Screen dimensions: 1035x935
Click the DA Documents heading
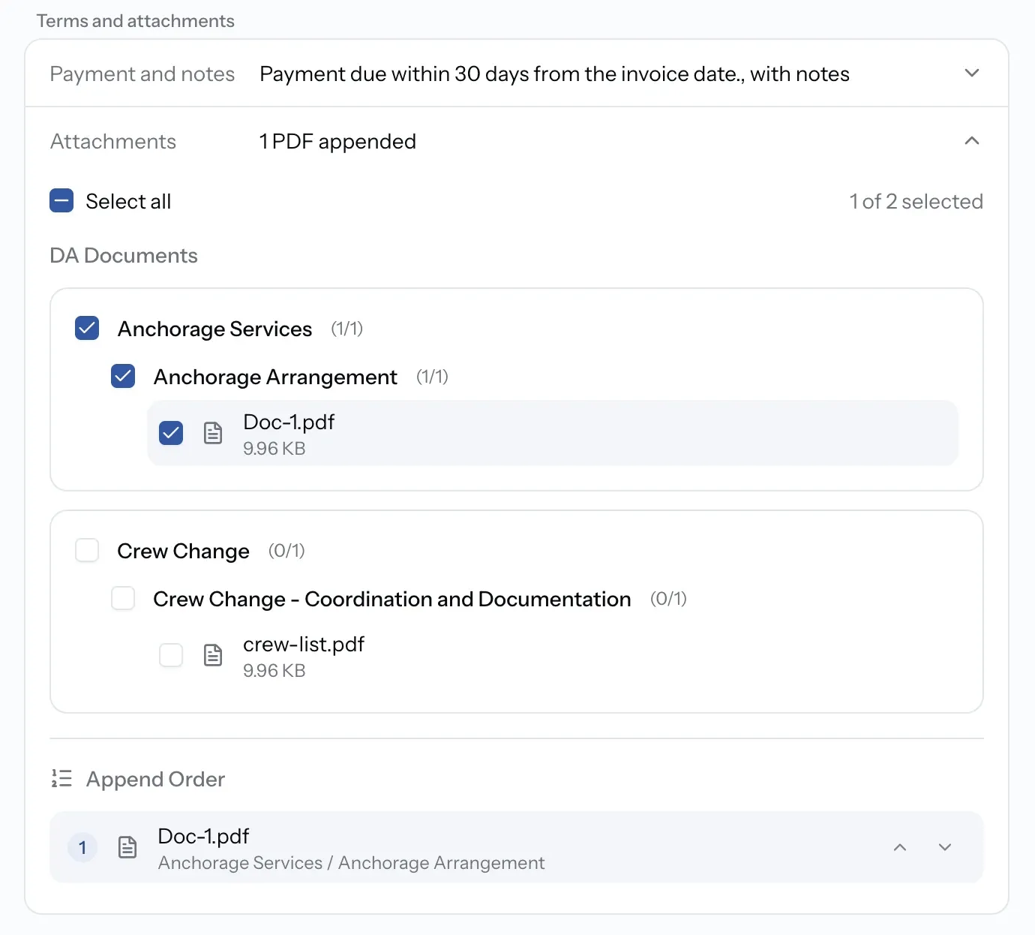(x=124, y=255)
